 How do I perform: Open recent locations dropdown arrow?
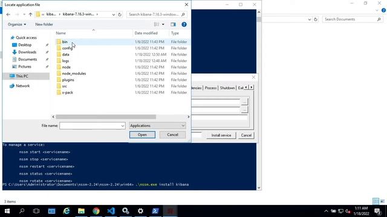click(x=24, y=14)
